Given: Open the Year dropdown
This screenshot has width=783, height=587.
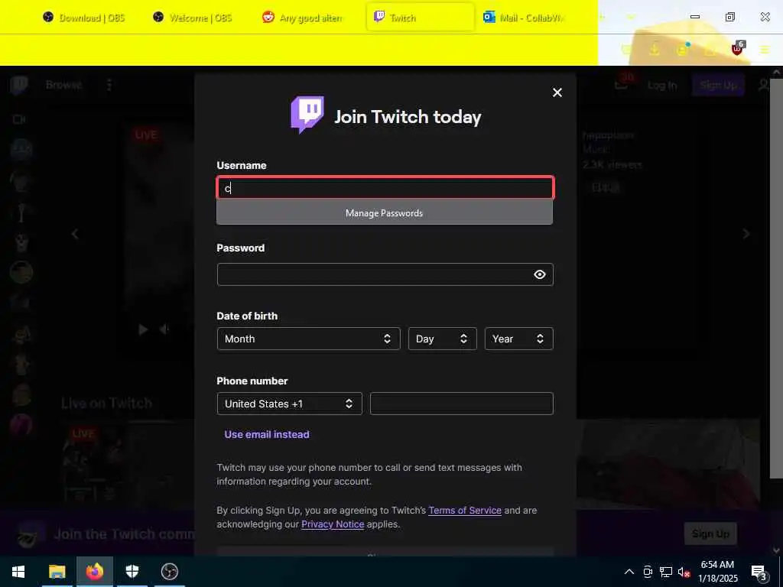Looking at the screenshot, I should click(519, 339).
